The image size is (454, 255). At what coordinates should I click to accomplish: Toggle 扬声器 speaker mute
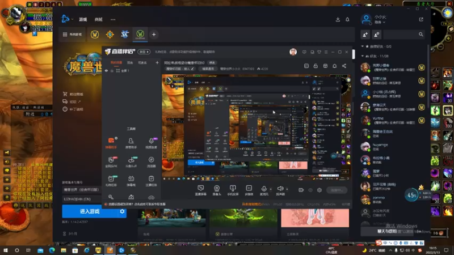[280, 190]
